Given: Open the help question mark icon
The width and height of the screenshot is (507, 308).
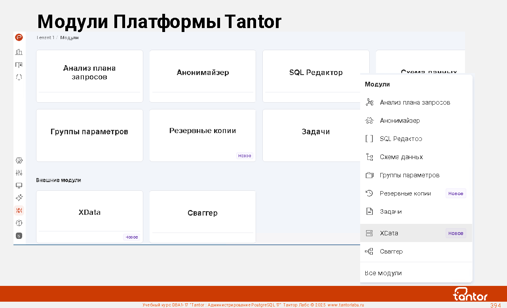Looking at the screenshot, I should (x=19, y=223).
